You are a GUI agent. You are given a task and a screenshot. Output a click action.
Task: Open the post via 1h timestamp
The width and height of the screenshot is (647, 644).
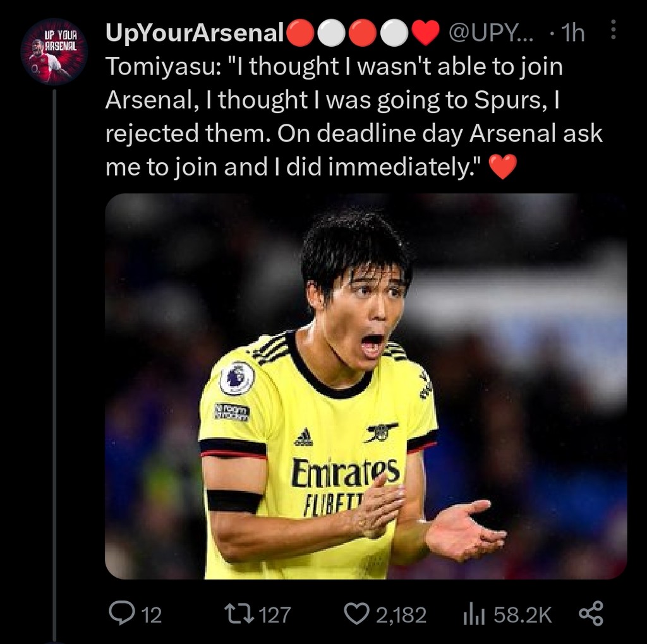tap(572, 33)
